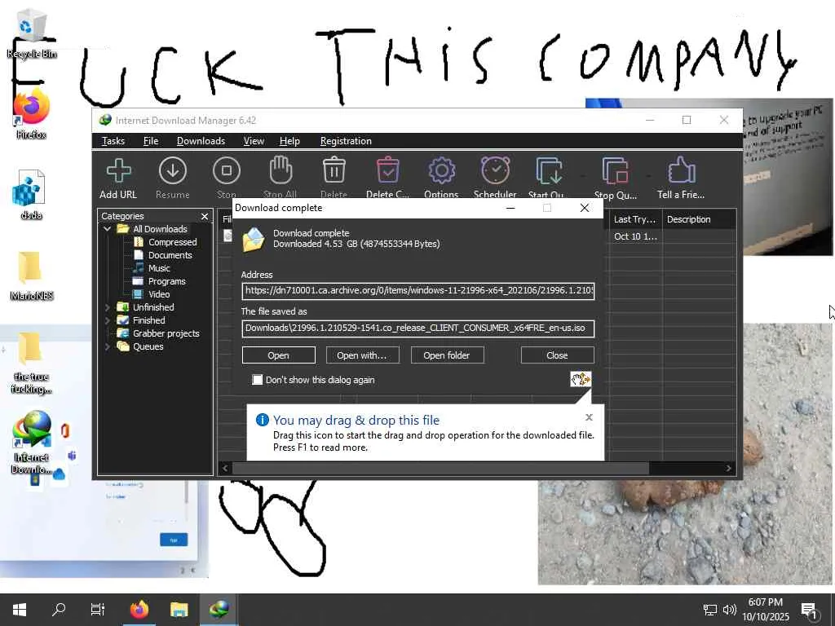The width and height of the screenshot is (835, 626).
Task: Click the Delete Completed toolbar icon
Action: [387, 170]
